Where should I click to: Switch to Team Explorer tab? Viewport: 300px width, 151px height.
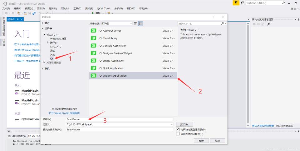coord(284,126)
